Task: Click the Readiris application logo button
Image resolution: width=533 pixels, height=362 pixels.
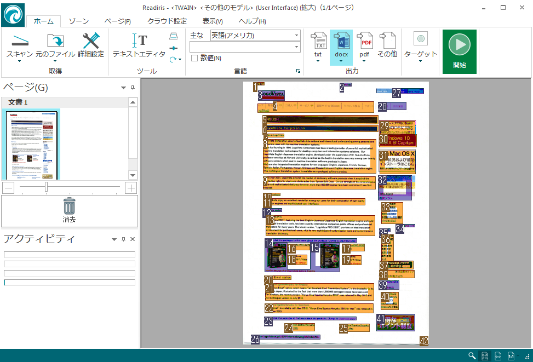Action: [13, 15]
